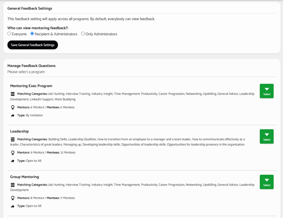Choose Recipient & Administrators radio option

32,34
